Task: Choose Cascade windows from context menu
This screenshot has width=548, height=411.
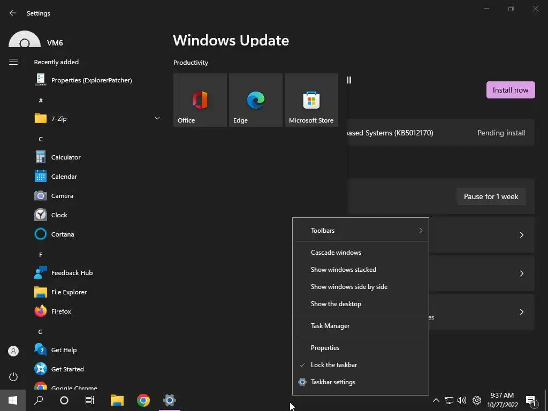Action: point(360,253)
